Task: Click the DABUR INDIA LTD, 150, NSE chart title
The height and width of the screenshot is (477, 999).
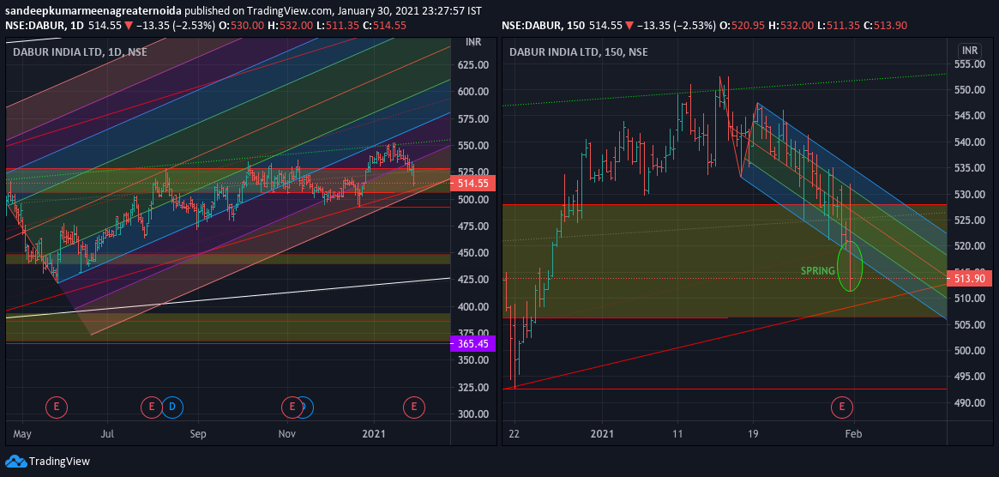Action: pyautogui.click(x=579, y=52)
